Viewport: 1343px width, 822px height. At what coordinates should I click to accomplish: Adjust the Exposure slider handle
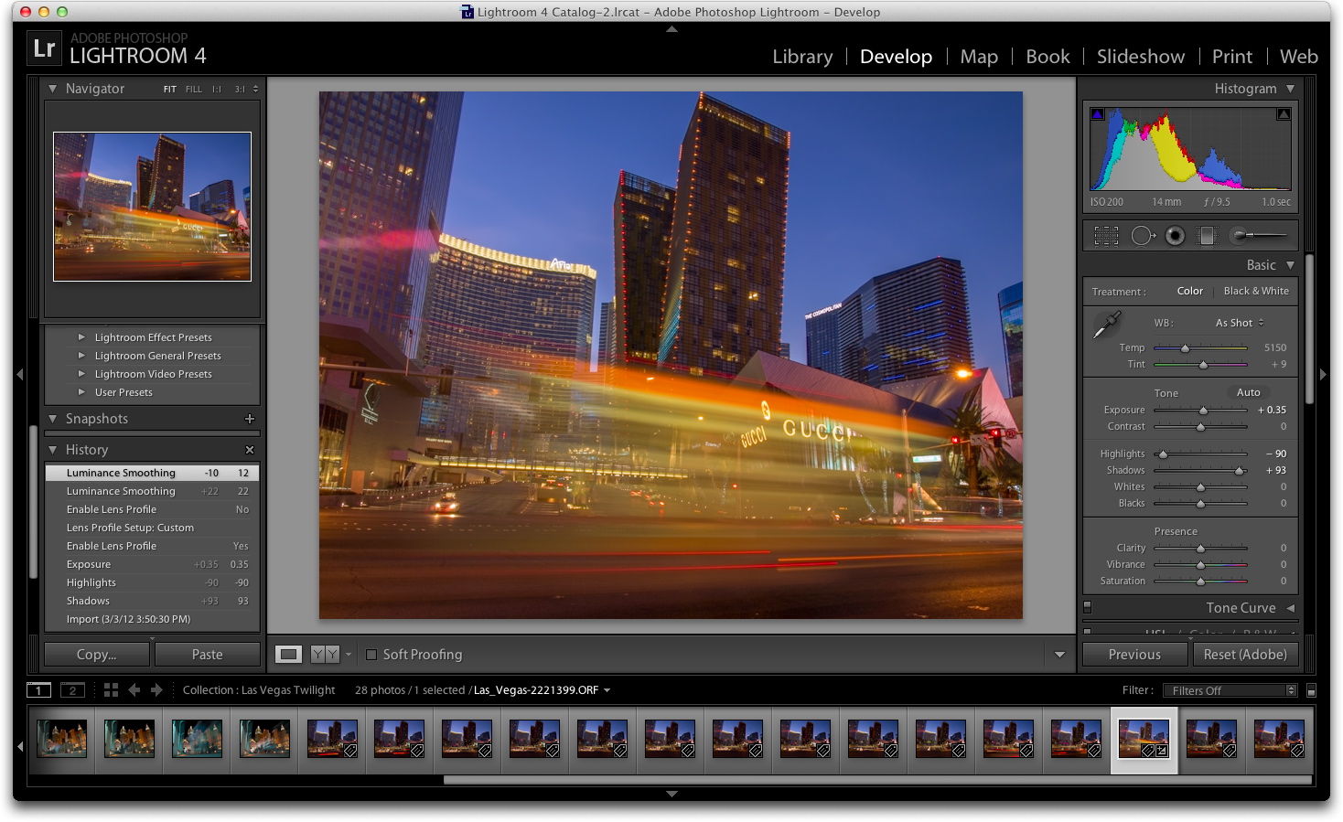pyautogui.click(x=1203, y=411)
